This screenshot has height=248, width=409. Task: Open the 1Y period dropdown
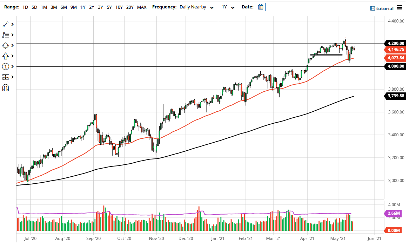[x=228, y=7]
